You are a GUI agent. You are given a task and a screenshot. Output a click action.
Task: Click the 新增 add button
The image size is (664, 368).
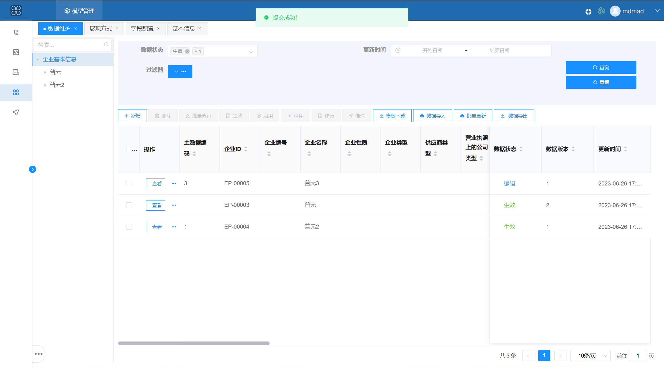point(132,116)
